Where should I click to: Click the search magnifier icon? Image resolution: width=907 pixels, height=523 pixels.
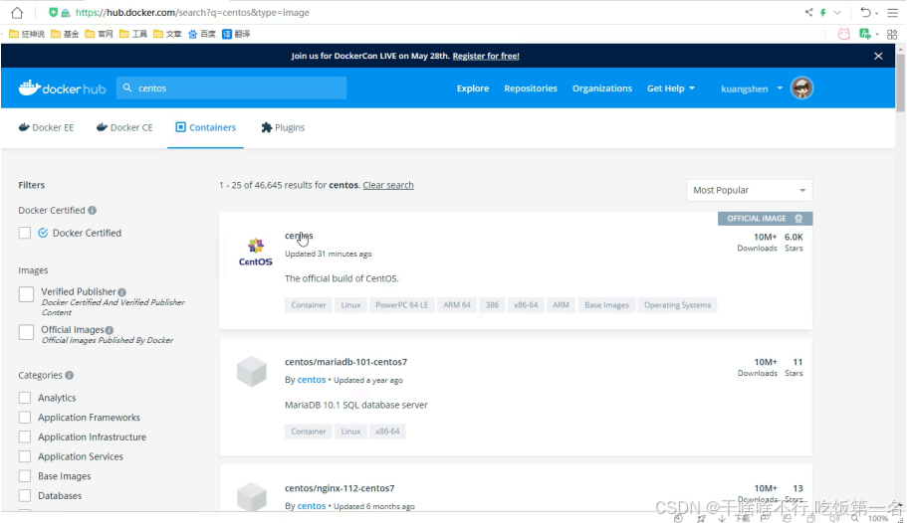[x=127, y=87]
